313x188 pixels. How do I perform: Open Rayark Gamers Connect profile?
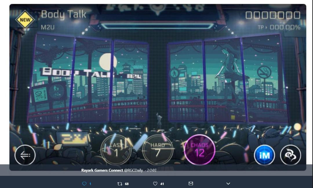pos(102,170)
